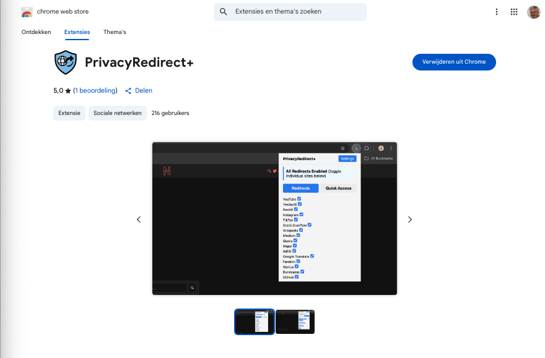Image resolution: width=545 pixels, height=358 pixels.
Task: Click the Sociale netwerken category chip
Action: (x=118, y=113)
